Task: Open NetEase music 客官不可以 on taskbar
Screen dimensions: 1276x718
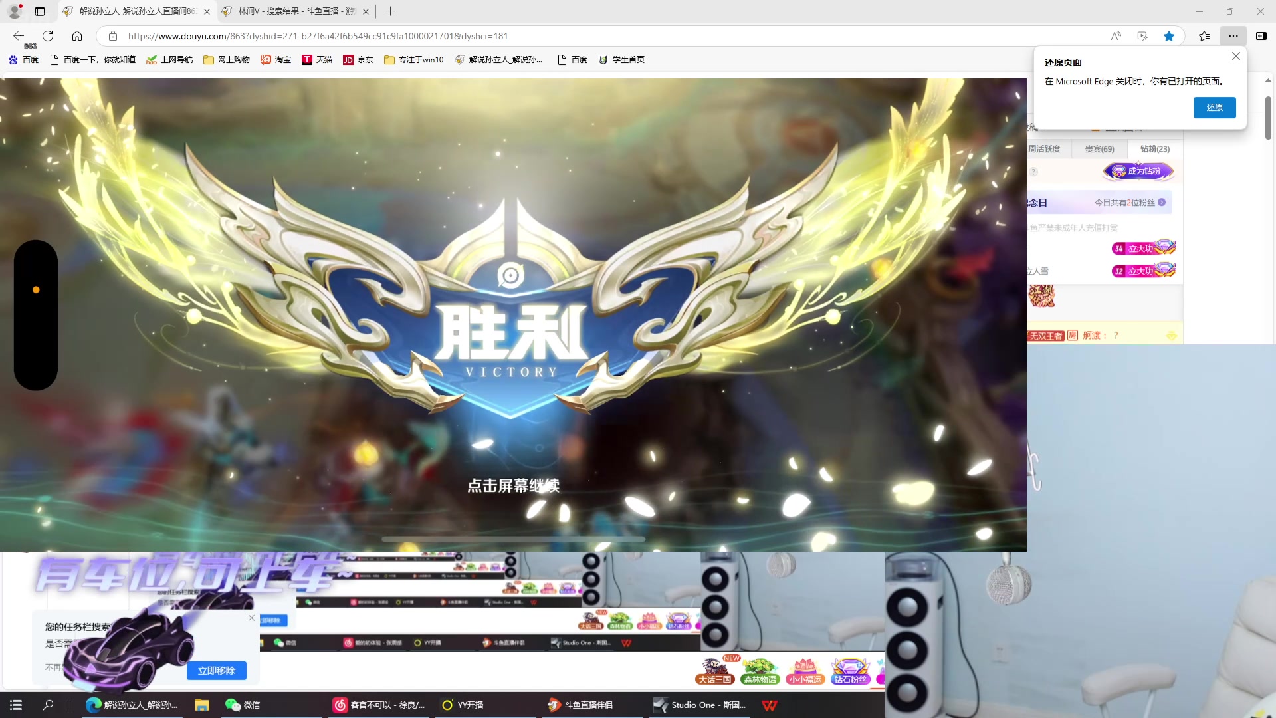Action: point(380,705)
